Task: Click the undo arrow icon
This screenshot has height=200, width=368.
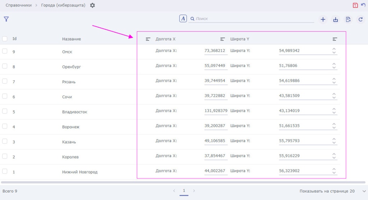Action: (x=363, y=5)
